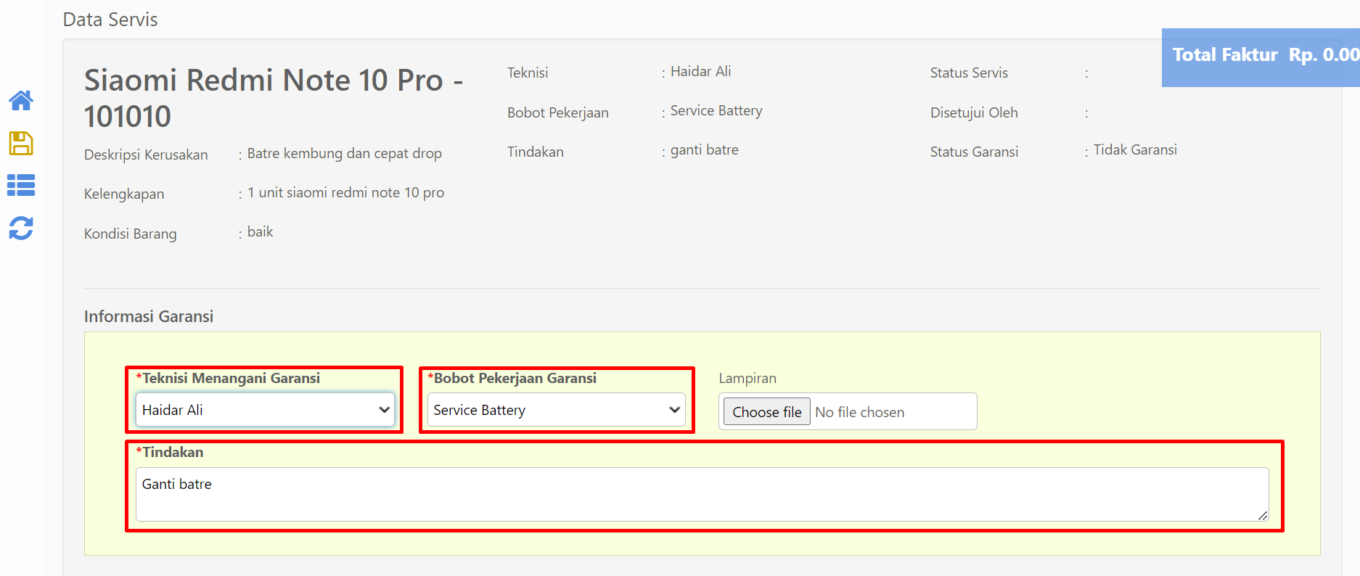Click the 'Status Servis' label
Viewport: 1360px width, 576px height.
pyautogui.click(x=969, y=73)
